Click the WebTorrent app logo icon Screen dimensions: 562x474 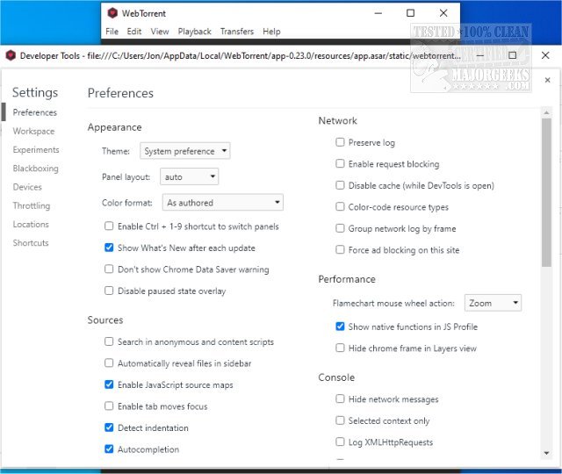tap(112, 13)
